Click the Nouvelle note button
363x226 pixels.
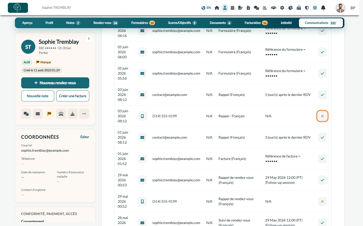tap(38, 96)
